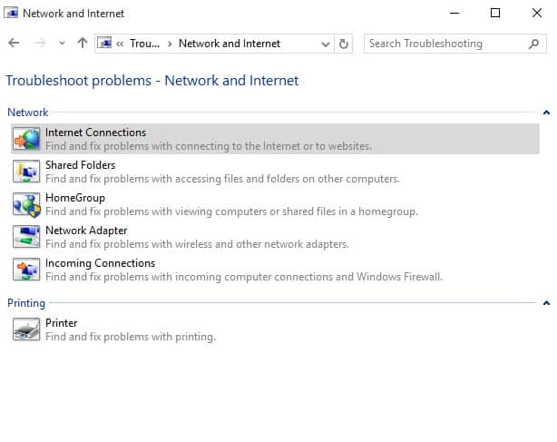Launch the Incoming Connections text link
The height and width of the screenshot is (442, 557).
[100, 263]
